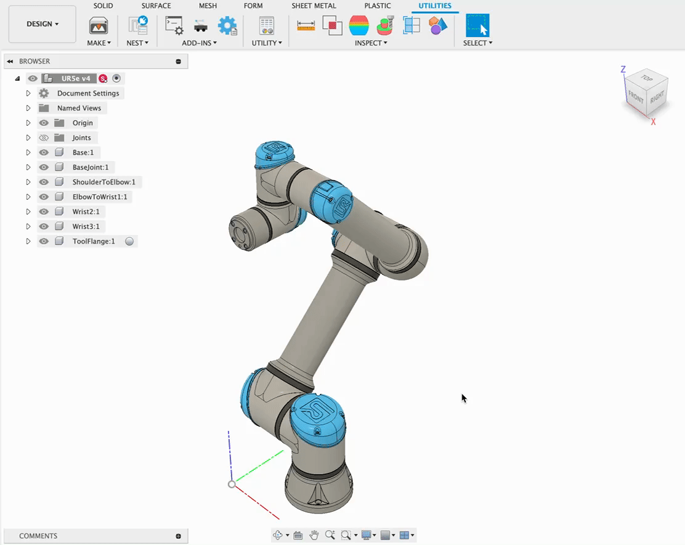685x545 pixels.
Task: Select the Measure ruler tool
Action: pos(306,26)
